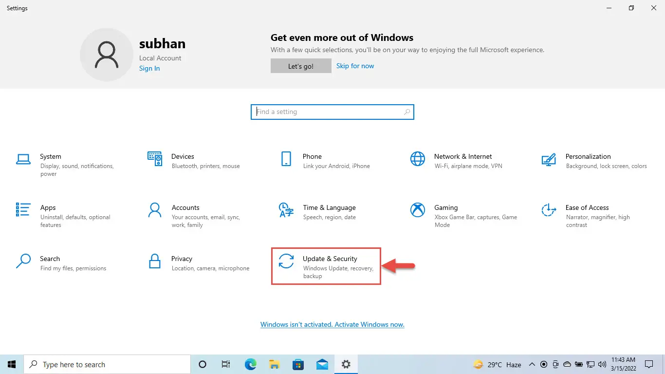This screenshot has width=665, height=374.
Task: Click the Ease of Access title text
Action: click(587, 207)
